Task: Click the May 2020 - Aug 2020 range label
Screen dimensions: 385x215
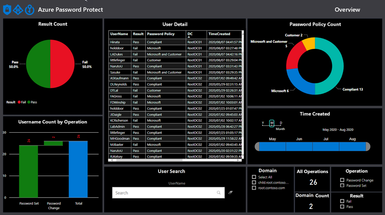Action: pyautogui.click(x=338, y=130)
